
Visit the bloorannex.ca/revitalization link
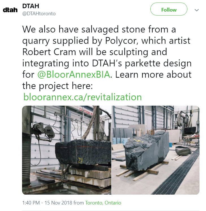point(83,97)
